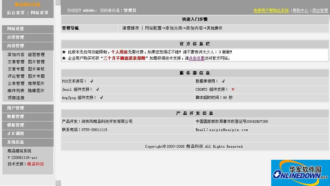This screenshot has width=330, height=186.
Task: Follow the 点击这里 official site link
Action: [x=197, y=58]
